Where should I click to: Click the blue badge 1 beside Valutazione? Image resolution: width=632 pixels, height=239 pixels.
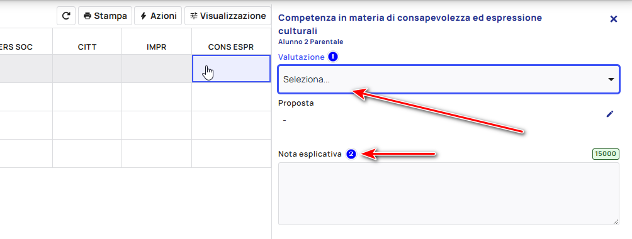[332, 57]
